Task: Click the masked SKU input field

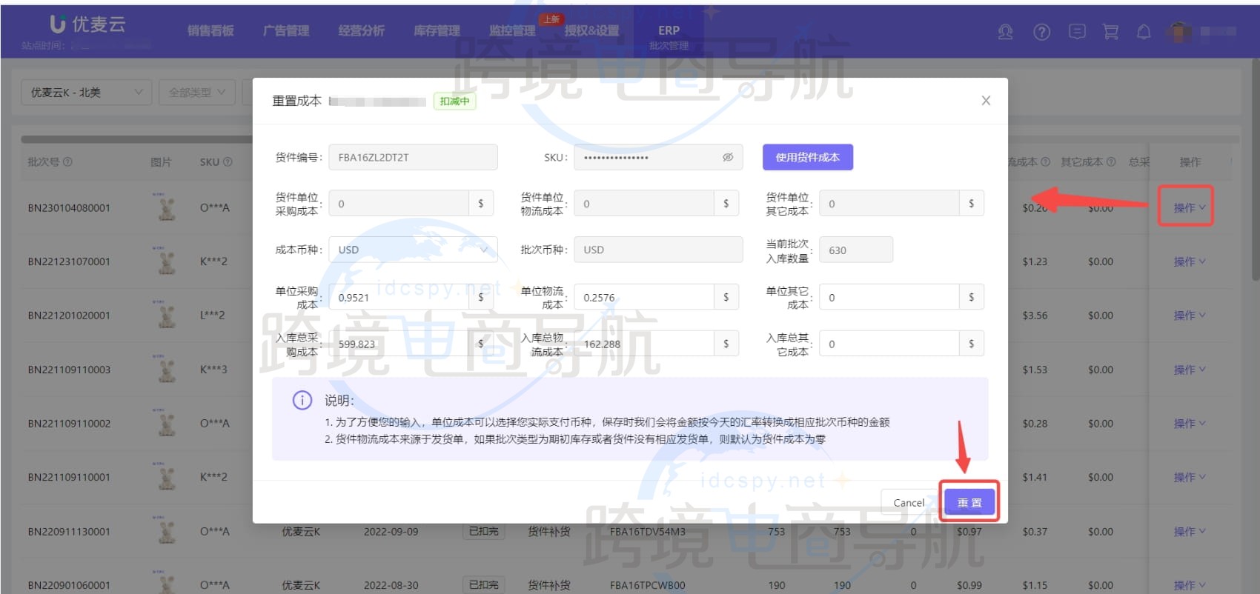Action: coord(658,157)
